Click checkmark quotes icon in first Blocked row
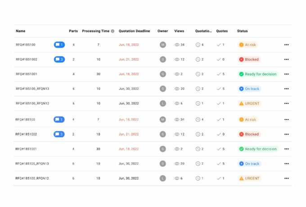306x207 pixels. pos(219,59)
